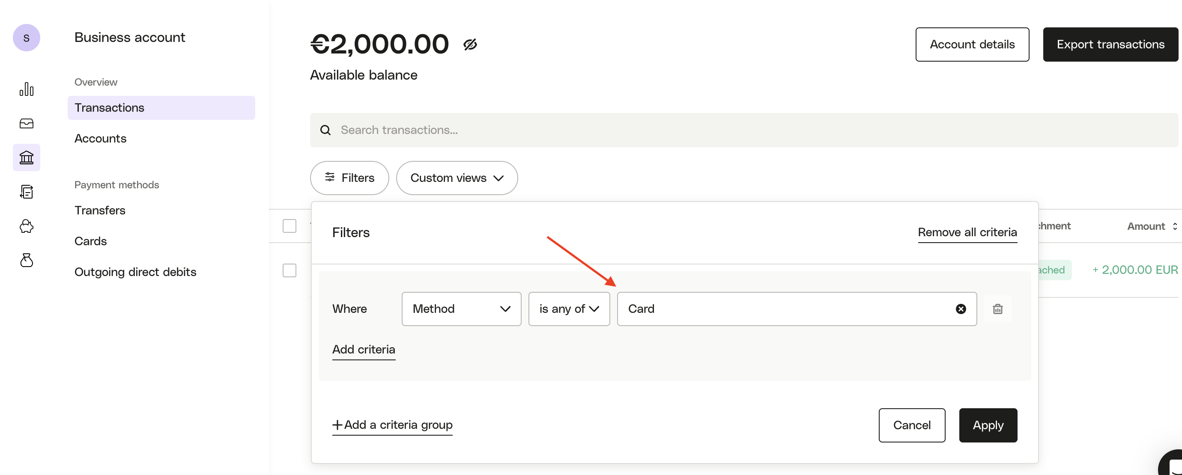Open the analytics bar chart icon
This screenshot has width=1182, height=475.
tap(26, 89)
